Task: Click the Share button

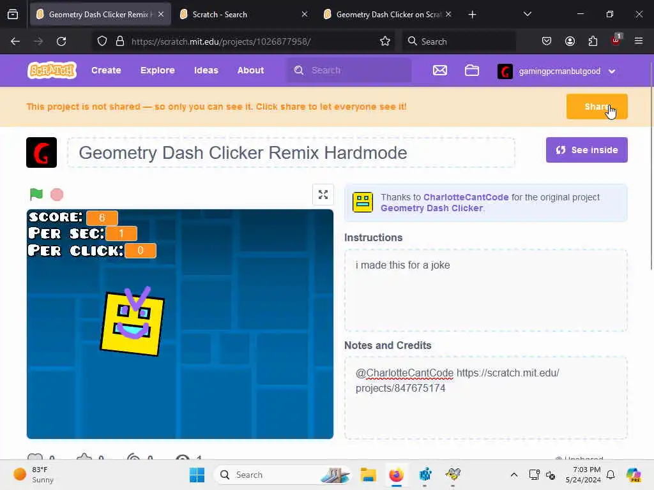Action: [597, 107]
